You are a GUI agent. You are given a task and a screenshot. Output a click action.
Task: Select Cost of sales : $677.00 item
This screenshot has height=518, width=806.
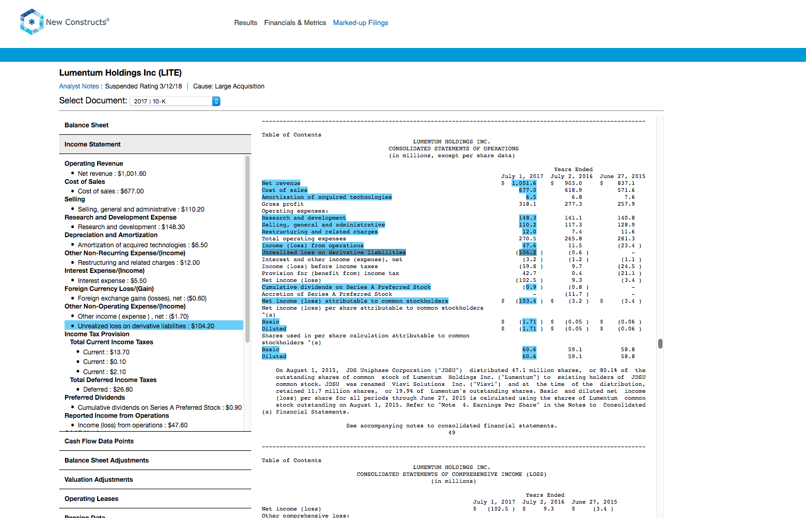click(110, 191)
